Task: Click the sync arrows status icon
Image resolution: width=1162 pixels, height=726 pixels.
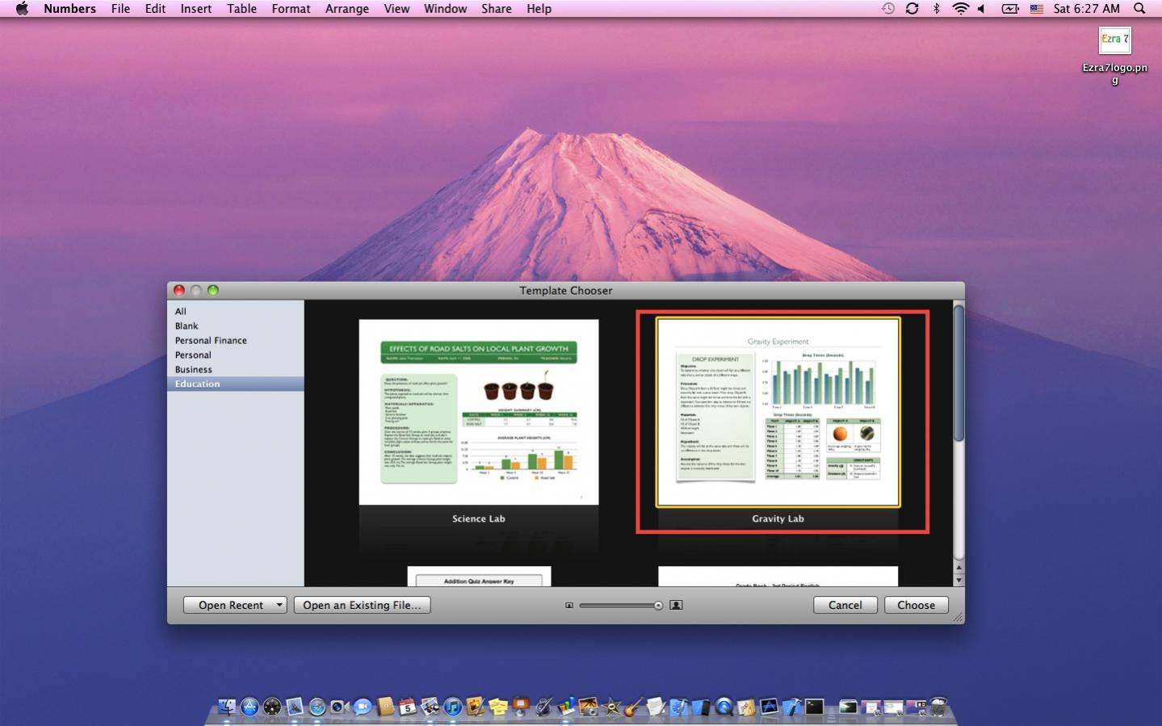Action: tap(912, 8)
